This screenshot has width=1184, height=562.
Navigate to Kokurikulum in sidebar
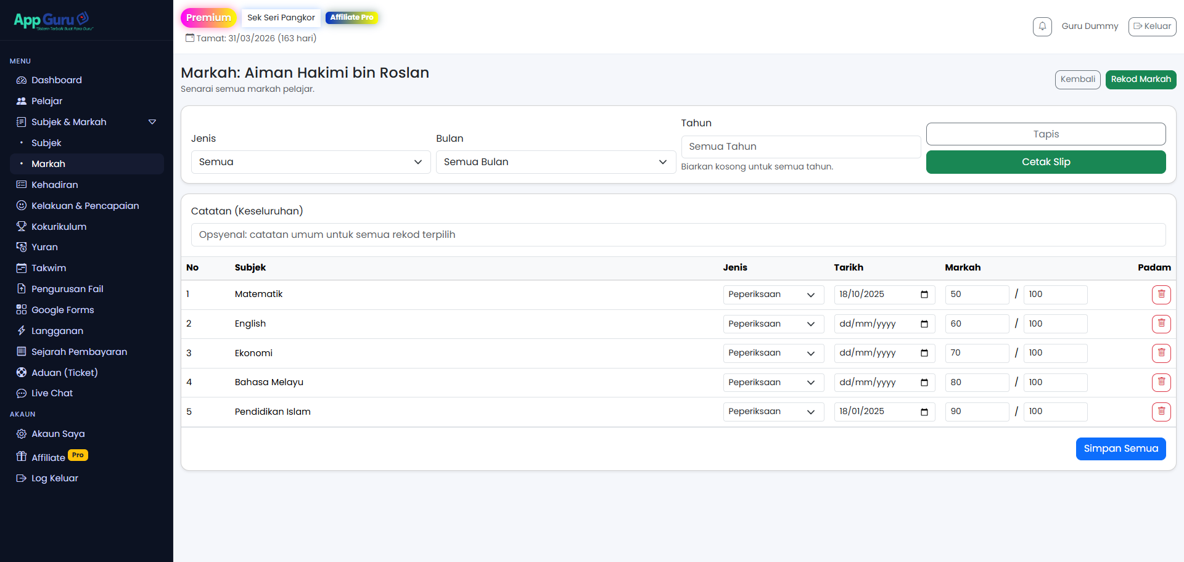[x=59, y=227]
